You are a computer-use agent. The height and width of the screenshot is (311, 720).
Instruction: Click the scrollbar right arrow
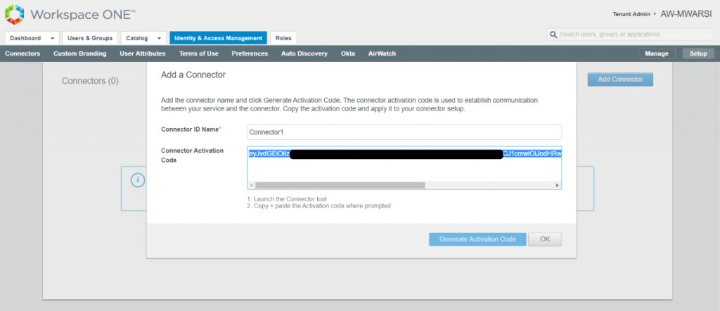(558, 185)
